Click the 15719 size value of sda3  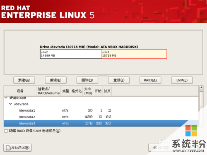pyautogui.click(x=89, y=123)
